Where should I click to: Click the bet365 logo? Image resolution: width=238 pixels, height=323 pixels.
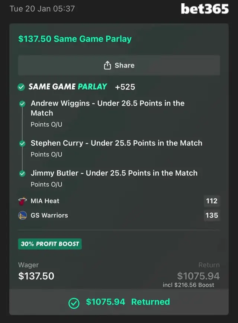click(204, 9)
